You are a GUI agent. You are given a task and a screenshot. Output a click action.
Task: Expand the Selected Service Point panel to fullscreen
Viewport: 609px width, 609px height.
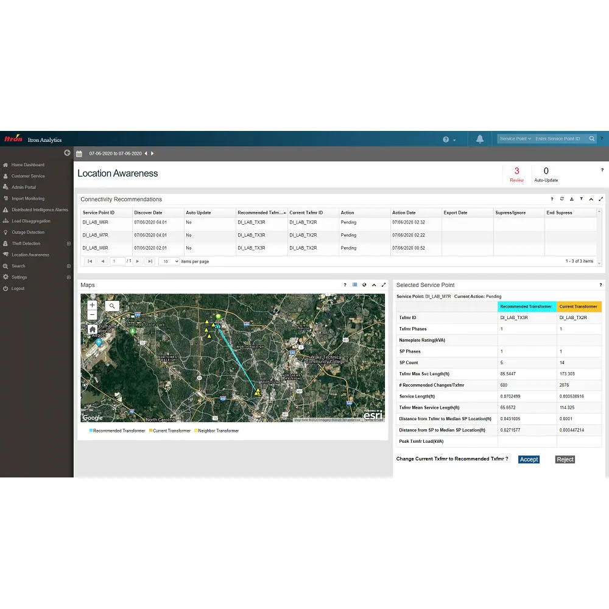click(600, 284)
